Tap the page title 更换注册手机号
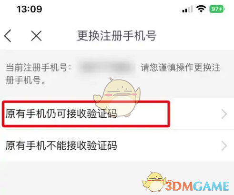The width and height of the screenshot is (234, 195). click(x=117, y=36)
